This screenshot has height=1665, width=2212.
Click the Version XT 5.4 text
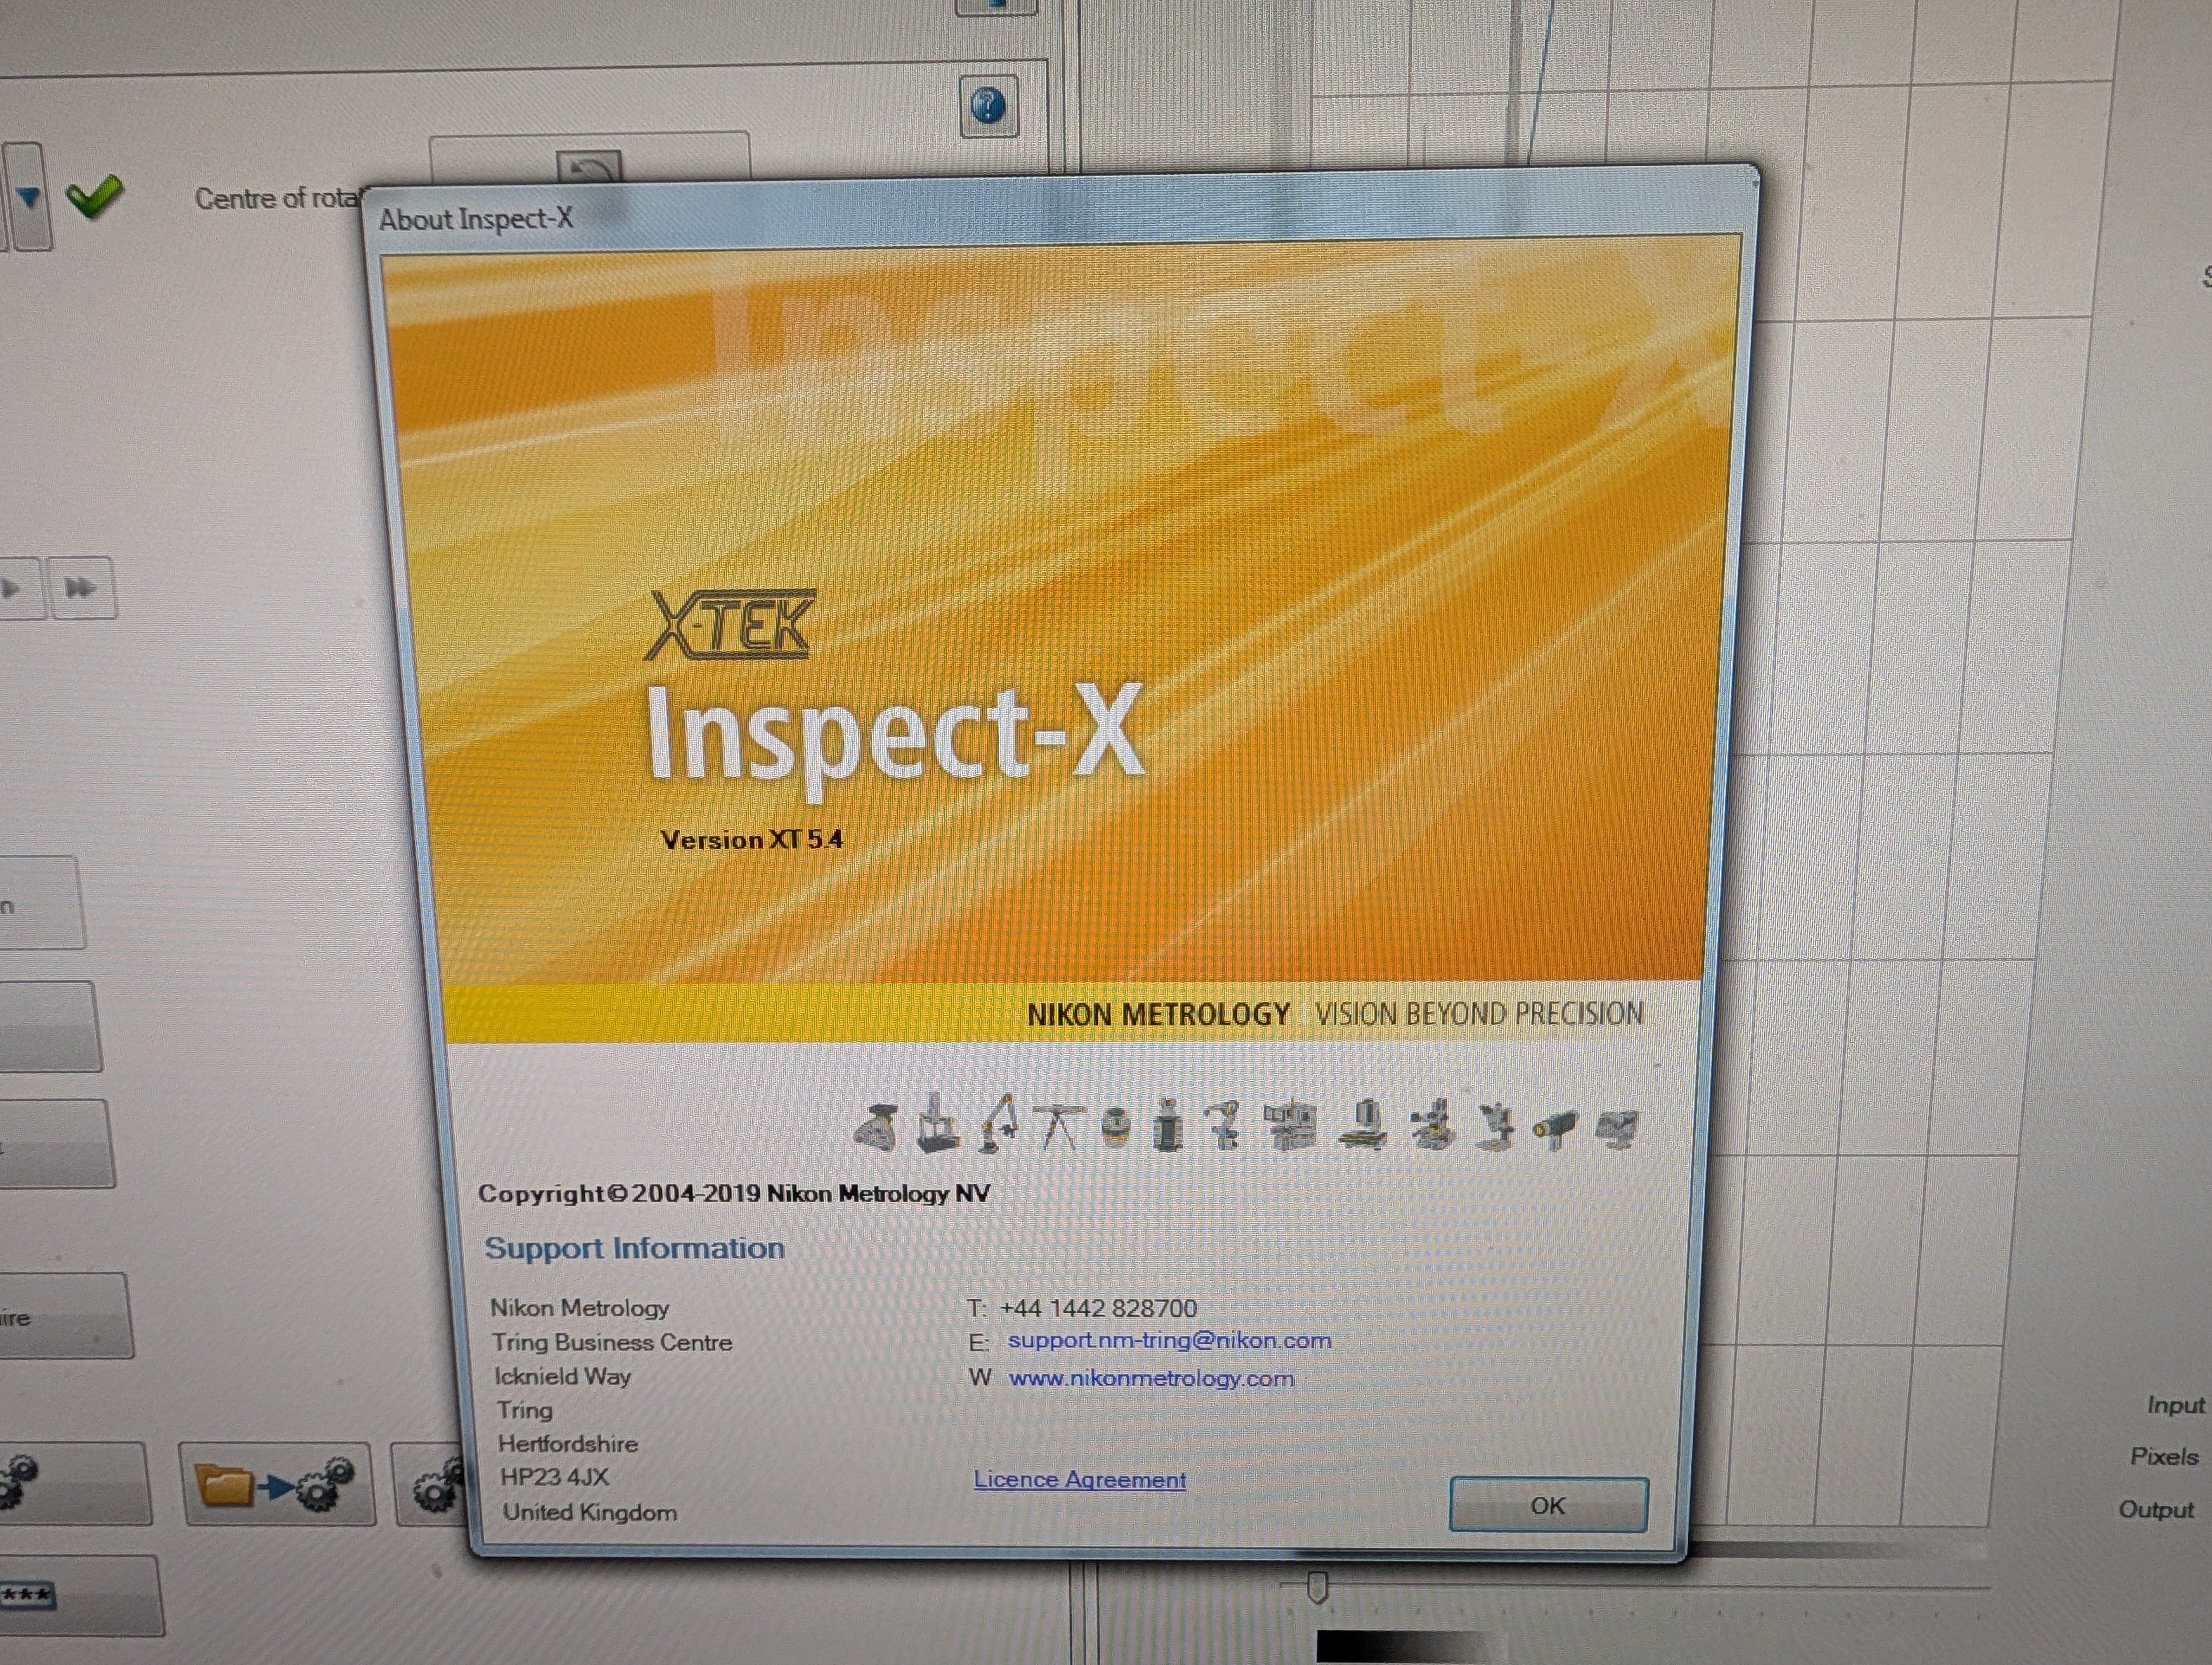(751, 840)
